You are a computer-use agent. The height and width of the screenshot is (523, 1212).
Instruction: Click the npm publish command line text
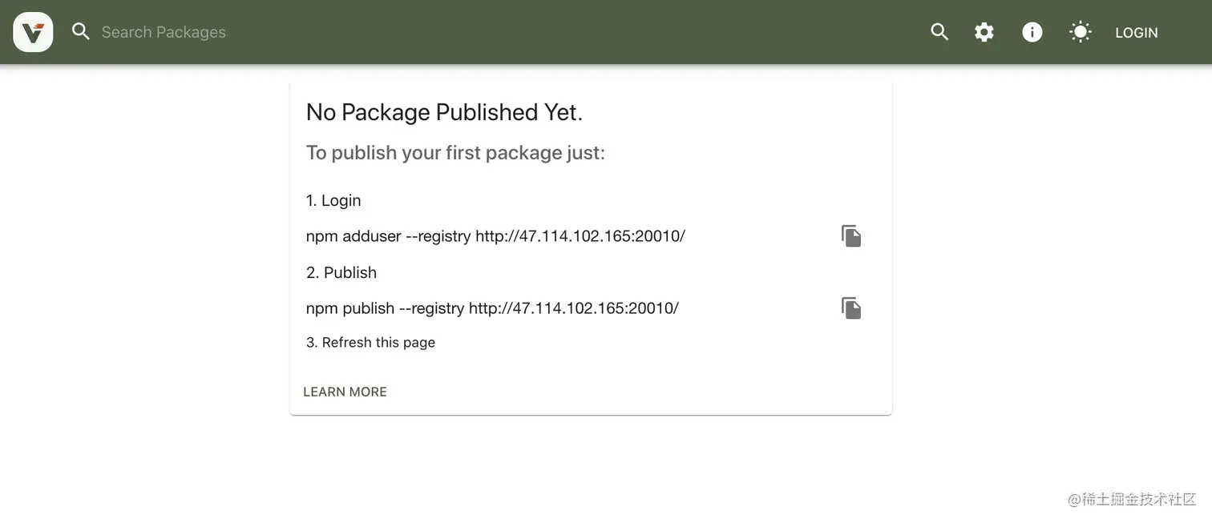coord(492,308)
